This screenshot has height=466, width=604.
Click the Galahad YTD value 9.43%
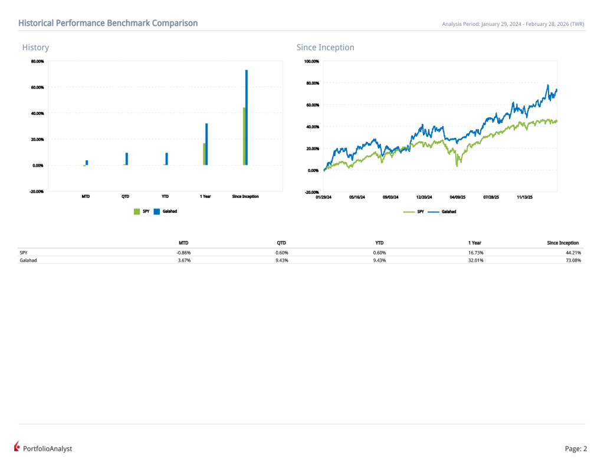[x=379, y=260]
